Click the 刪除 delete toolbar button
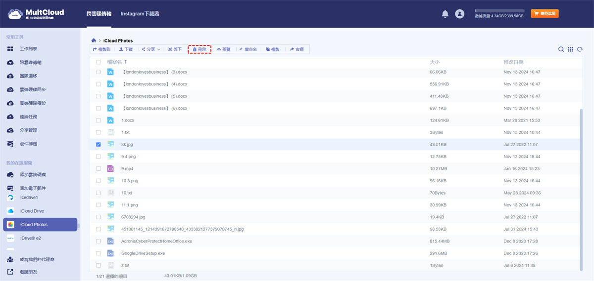This screenshot has width=594, height=281. pyautogui.click(x=199, y=49)
